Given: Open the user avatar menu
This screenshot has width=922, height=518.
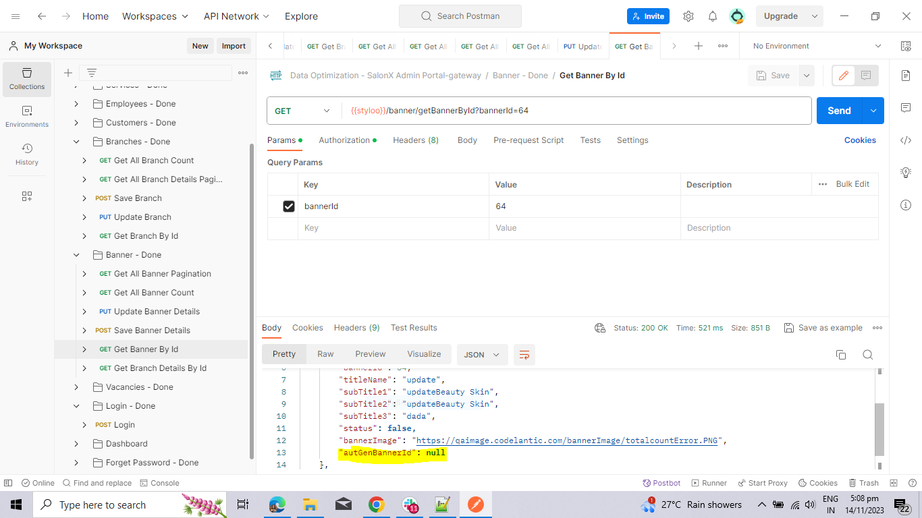Looking at the screenshot, I should (x=737, y=16).
